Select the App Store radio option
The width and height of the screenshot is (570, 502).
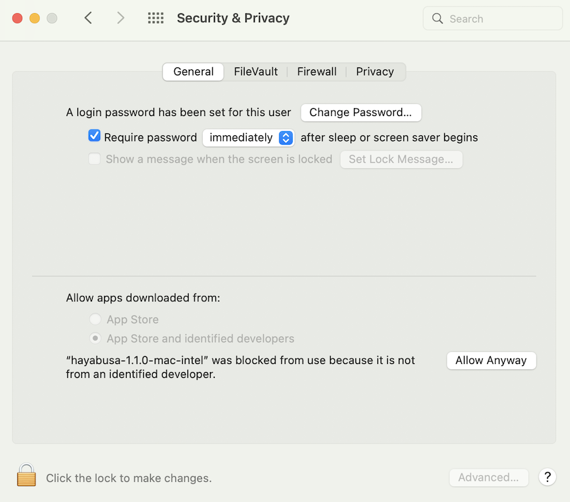point(95,319)
